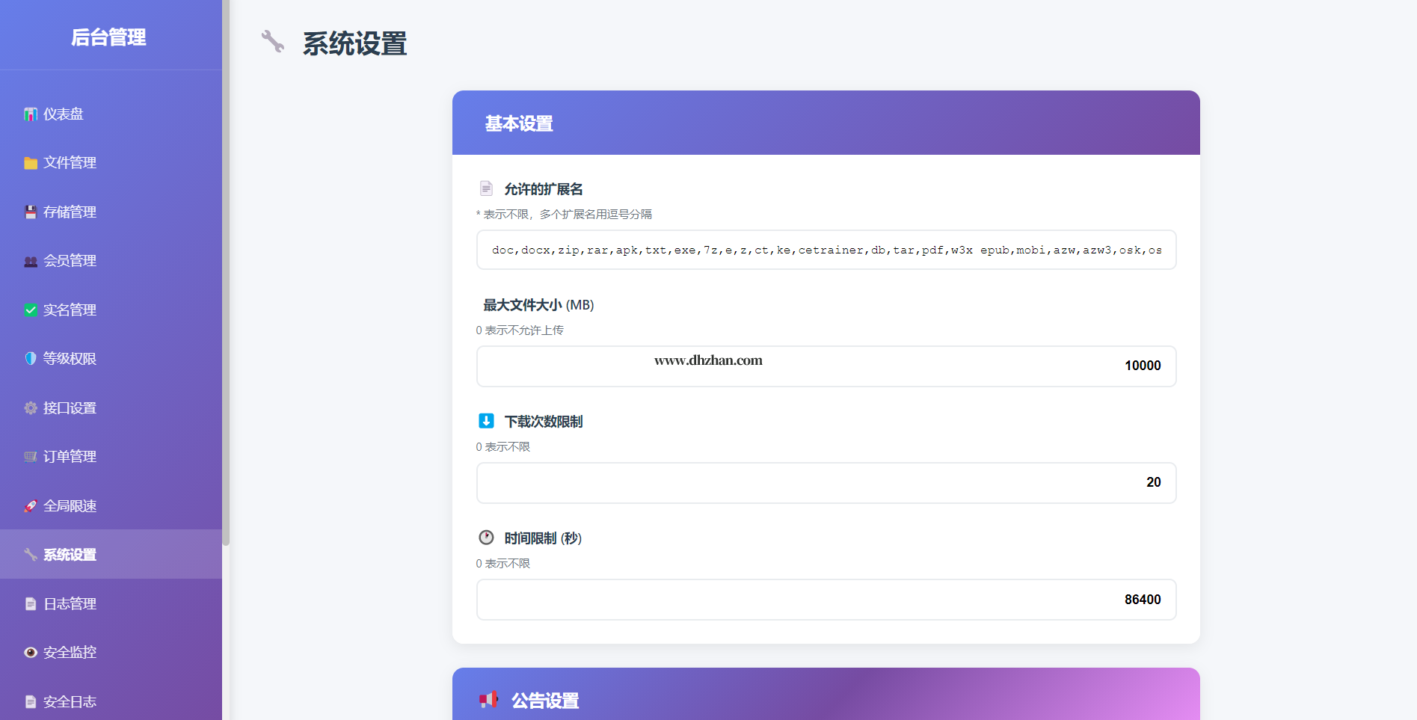Click the green checkmark icon for 实名管理
1417x720 pixels.
tap(31, 310)
